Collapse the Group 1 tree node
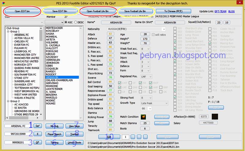This screenshot has width=245, height=151. coord(8,31)
